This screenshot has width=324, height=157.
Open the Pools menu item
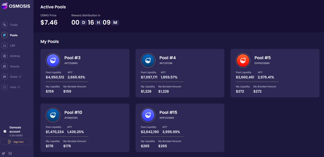coord(14,35)
